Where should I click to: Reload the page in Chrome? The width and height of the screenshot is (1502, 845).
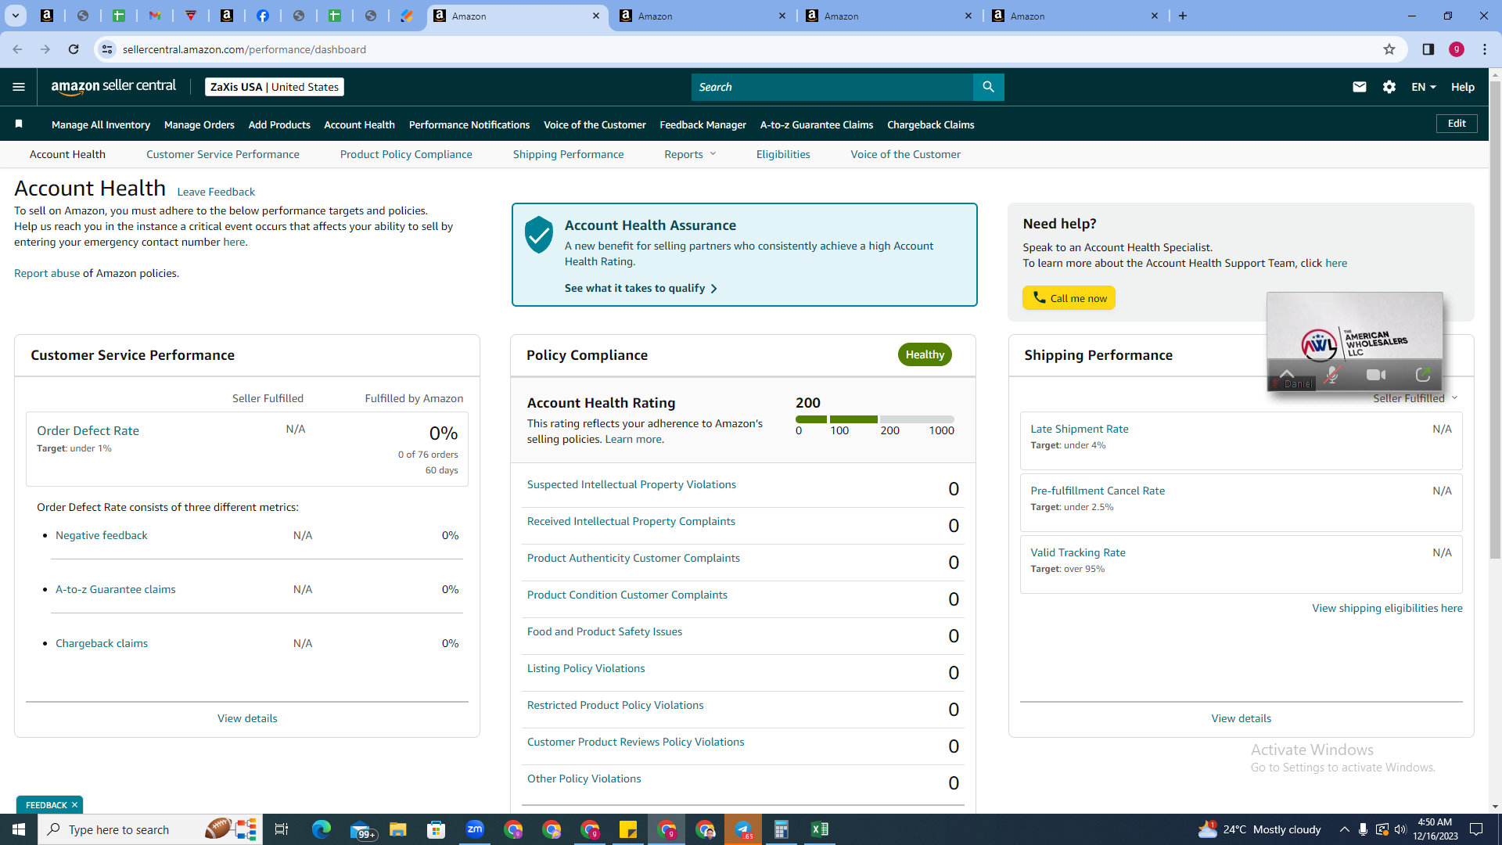[x=74, y=49]
